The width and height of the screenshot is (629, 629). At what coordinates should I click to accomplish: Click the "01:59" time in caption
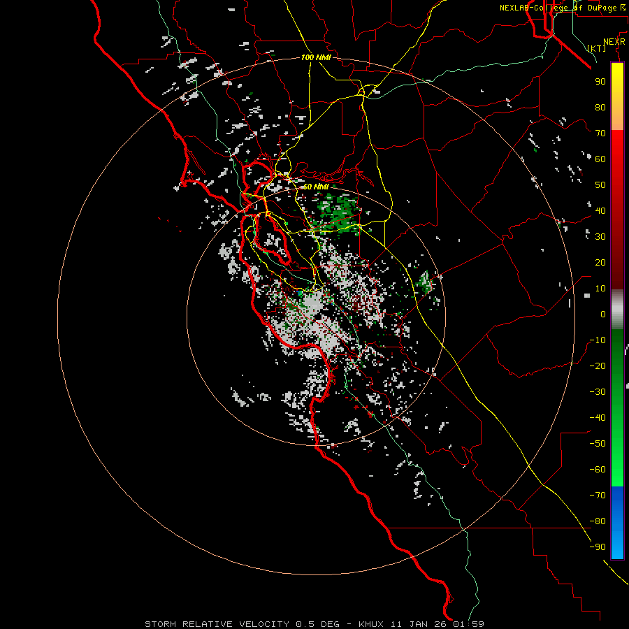coord(468,624)
